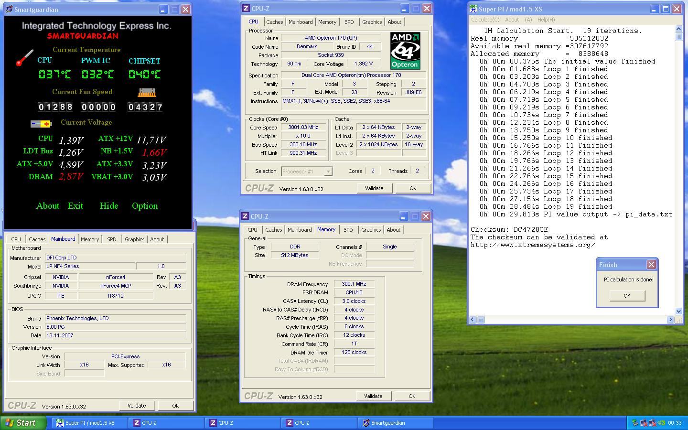Click the Option link in Smartguardian
Screen dimensions: 688x430
click(x=144, y=206)
